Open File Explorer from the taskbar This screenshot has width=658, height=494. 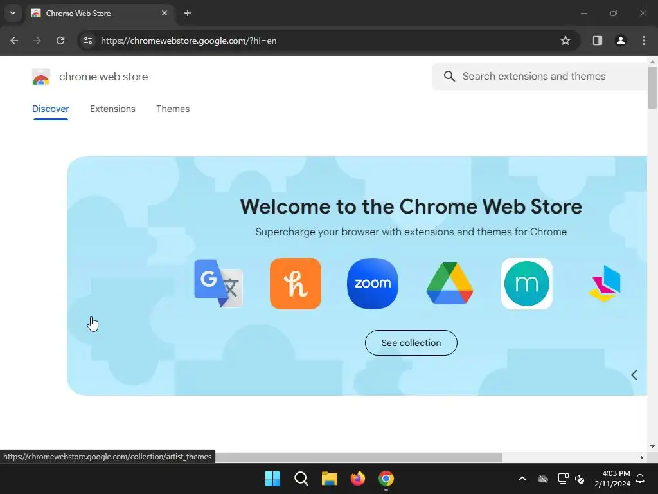330,479
